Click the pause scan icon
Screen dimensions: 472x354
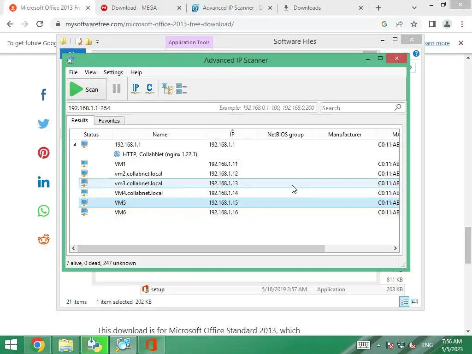(x=117, y=89)
